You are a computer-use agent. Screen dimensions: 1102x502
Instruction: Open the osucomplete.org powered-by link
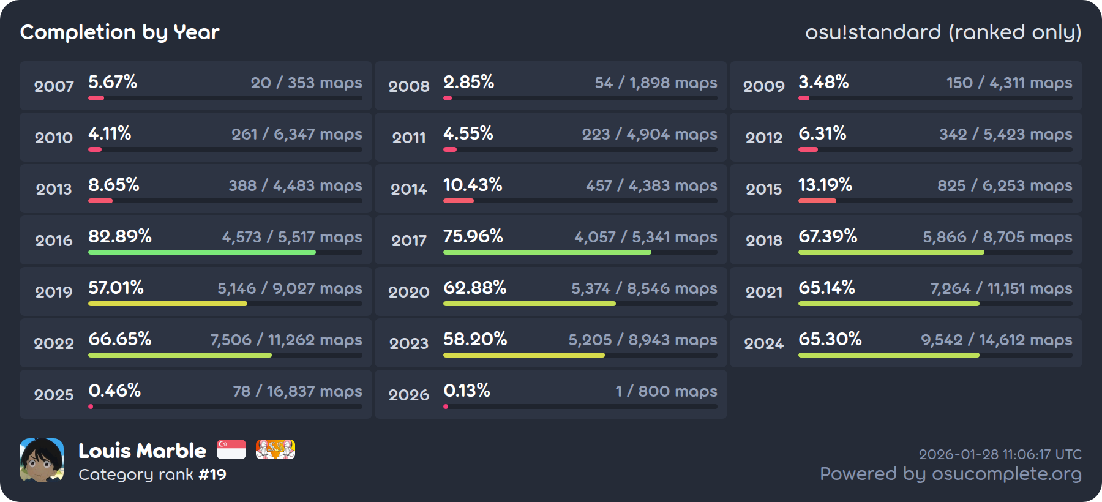click(x=950, y=474)
